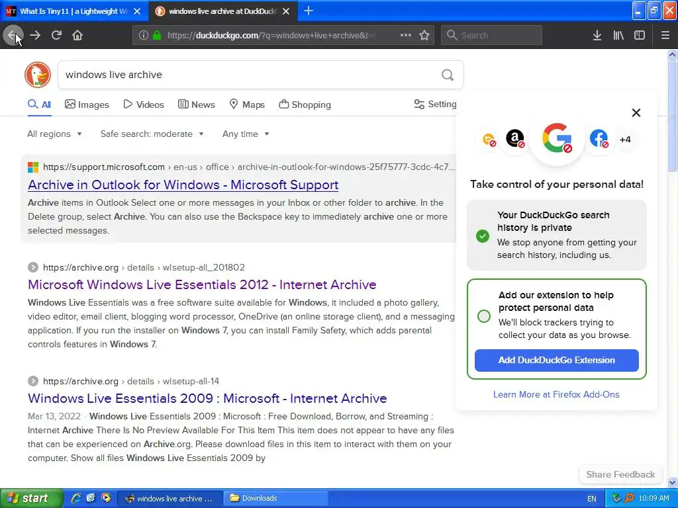The height and width of the screenshot is (508, 678).
Task: Open Safe search: moderate dropdown
Action: point(152,134)
